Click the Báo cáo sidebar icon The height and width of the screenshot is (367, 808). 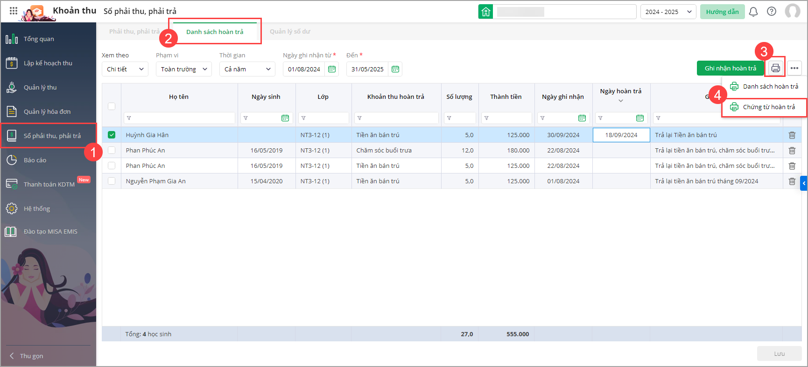tap(12, 160)
